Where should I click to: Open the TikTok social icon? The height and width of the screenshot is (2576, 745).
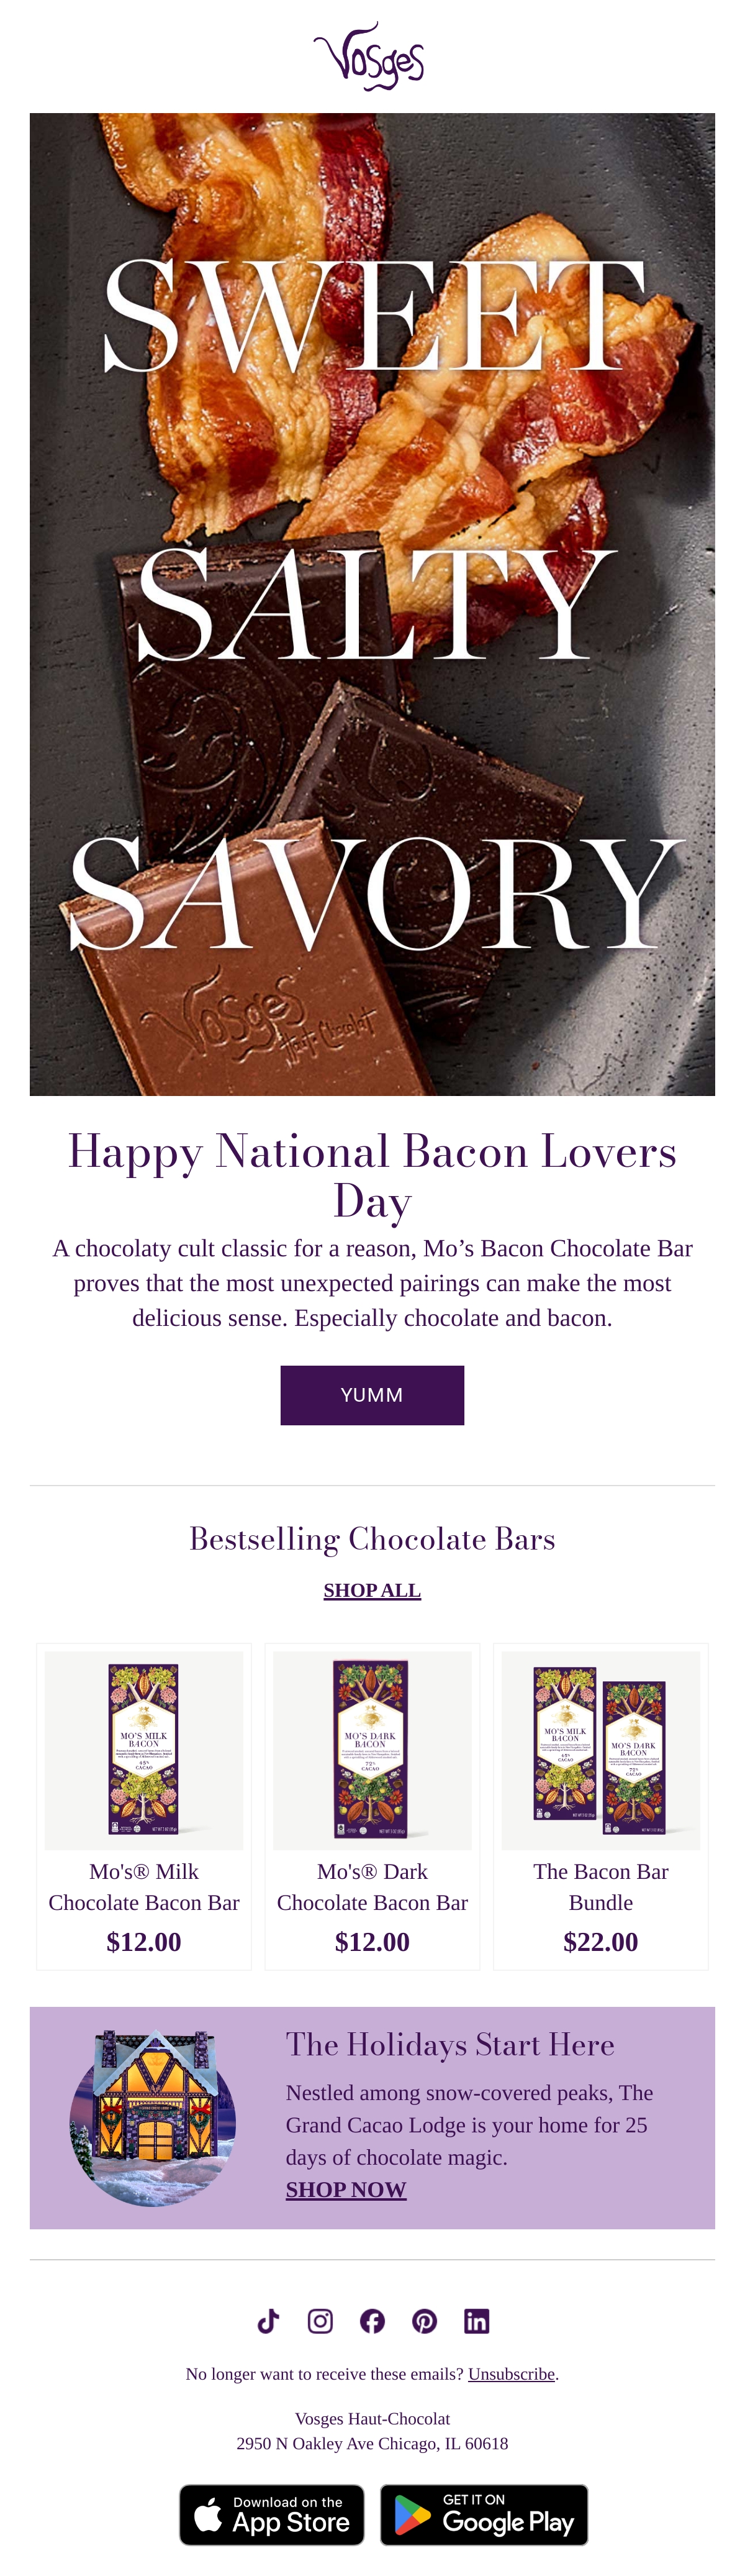268,2321
